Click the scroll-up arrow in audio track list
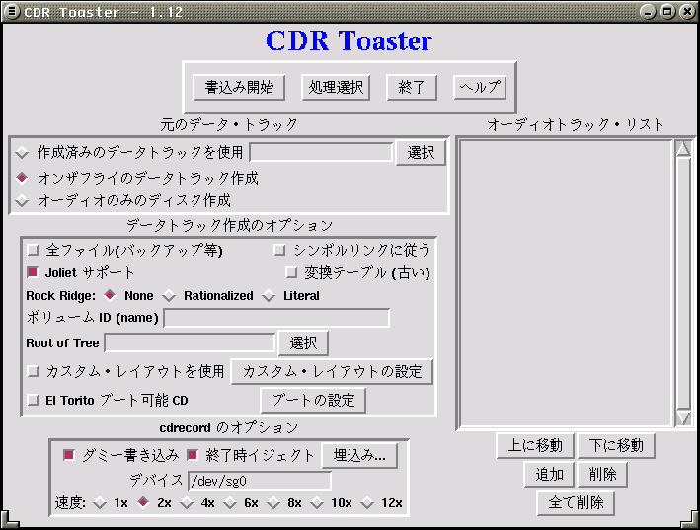Screen dimensions: 700x530 click(682, 150)
